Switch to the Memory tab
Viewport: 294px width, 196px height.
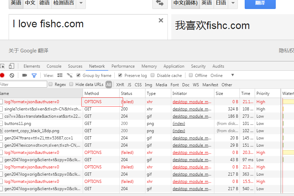pos(149,66)
